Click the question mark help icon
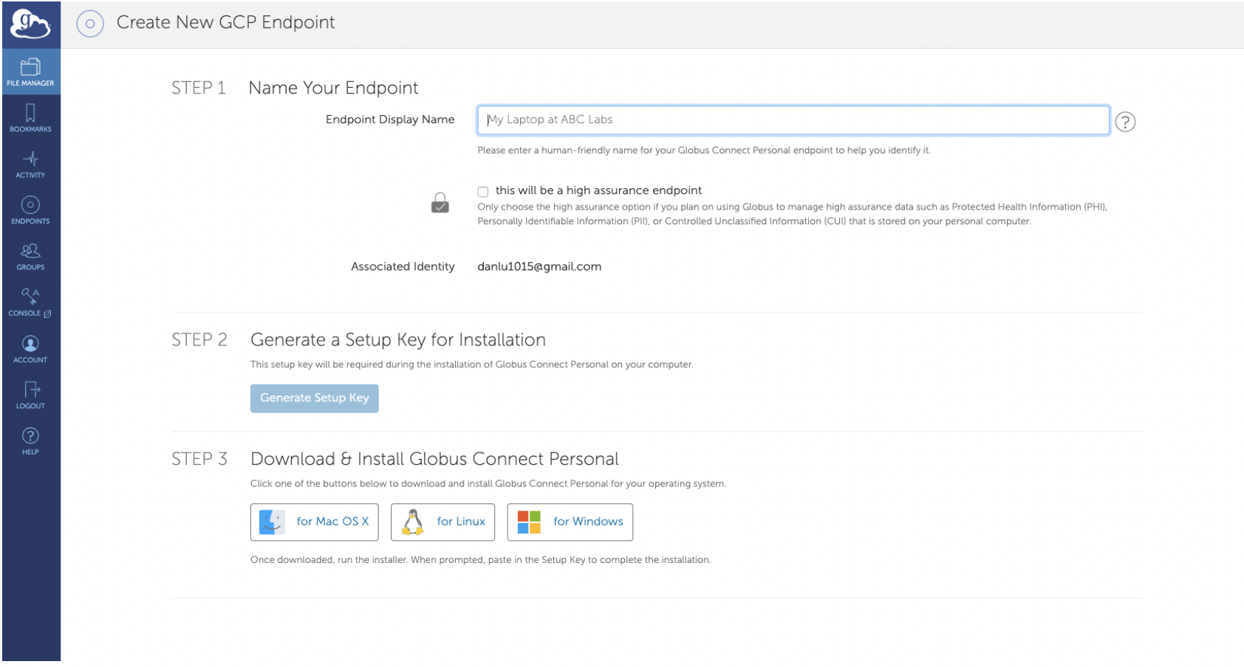Image resolution: width=1244 pixels, height=667 pixels. (1125, 122)
